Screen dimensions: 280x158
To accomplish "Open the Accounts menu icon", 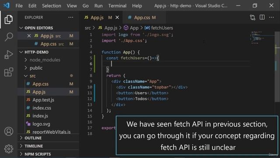I will tap(9, 131).
